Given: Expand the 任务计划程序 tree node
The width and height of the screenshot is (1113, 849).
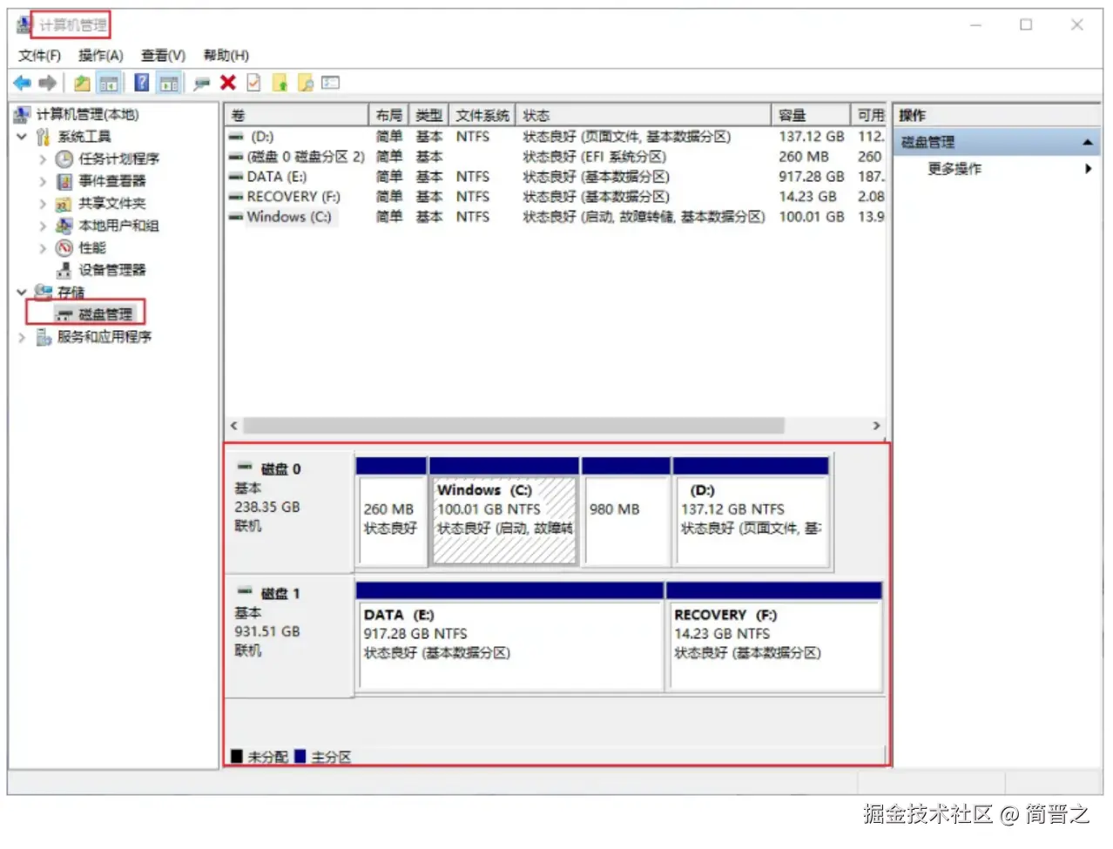Looking at the screenshot, I should point(42,158).
